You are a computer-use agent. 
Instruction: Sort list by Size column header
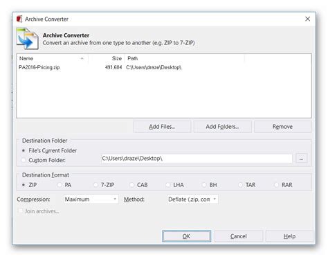[x=106, y=58]
